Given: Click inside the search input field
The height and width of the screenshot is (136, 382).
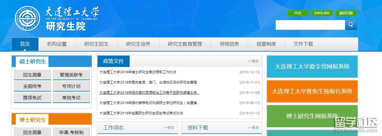Looking at the screenshot, I should pos(310,25).
